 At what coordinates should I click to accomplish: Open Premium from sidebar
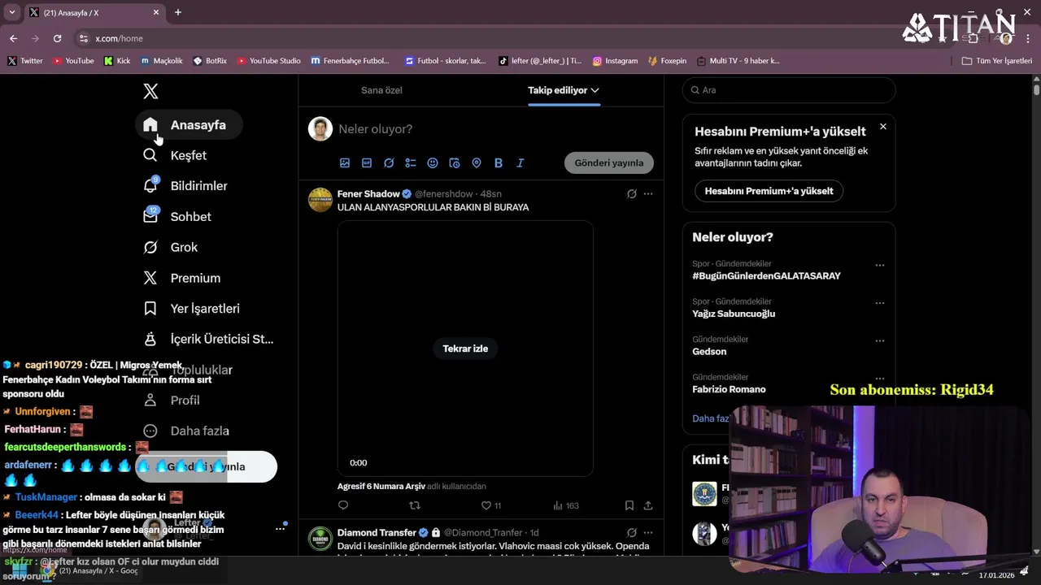pyautogui.click(x=182, y=278)
